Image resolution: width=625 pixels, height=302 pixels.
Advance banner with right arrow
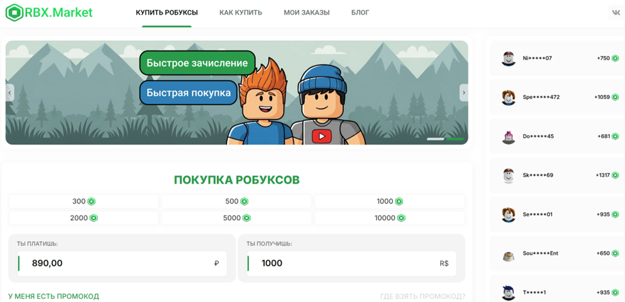463,93
